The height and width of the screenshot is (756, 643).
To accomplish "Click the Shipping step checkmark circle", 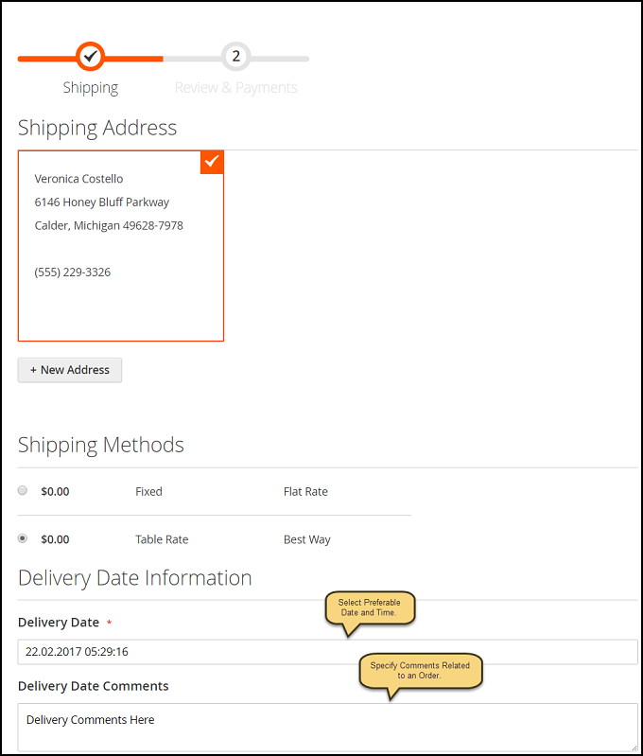I will click(90, 57).
